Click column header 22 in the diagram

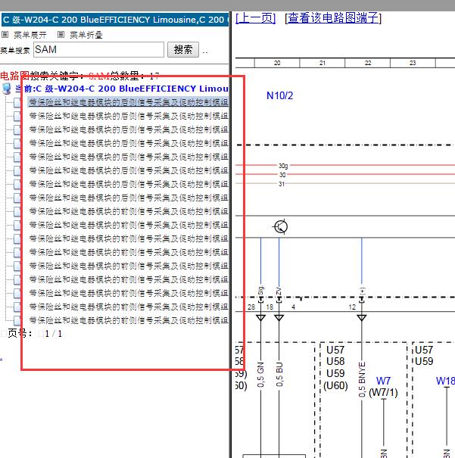368,63
